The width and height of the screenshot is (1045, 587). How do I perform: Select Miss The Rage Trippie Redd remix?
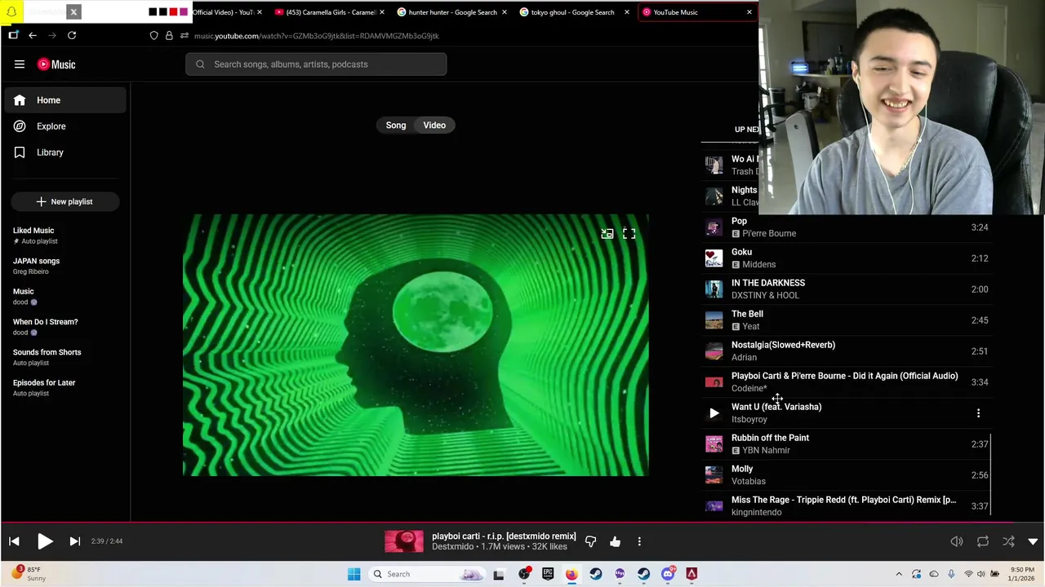pyautogui.click(x=847, y=506)
